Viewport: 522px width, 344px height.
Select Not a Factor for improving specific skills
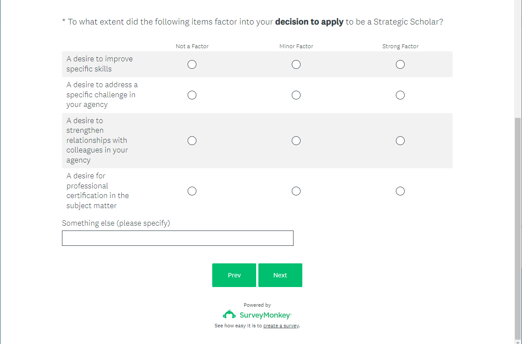click(x=192, y=64)
